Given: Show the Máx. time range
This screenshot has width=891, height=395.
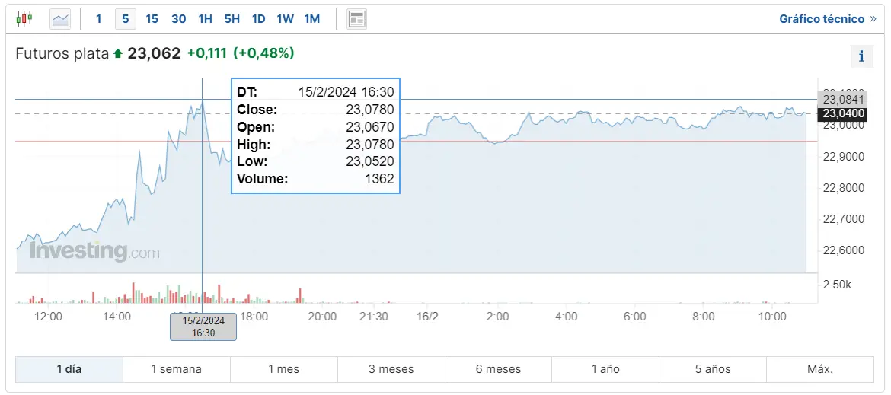Looking at the screenshot, I should click(x=820, y=369).
